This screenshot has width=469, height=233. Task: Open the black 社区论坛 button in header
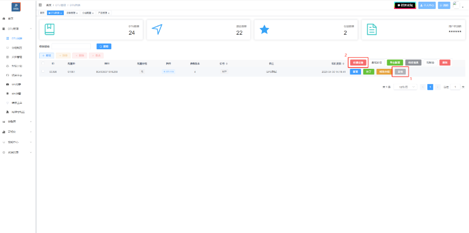click(405, 6)
